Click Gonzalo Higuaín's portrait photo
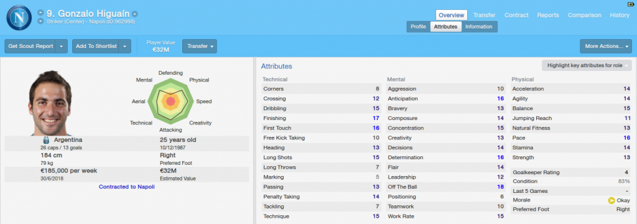This screenshot has width=637, height=224. (50, 103)
